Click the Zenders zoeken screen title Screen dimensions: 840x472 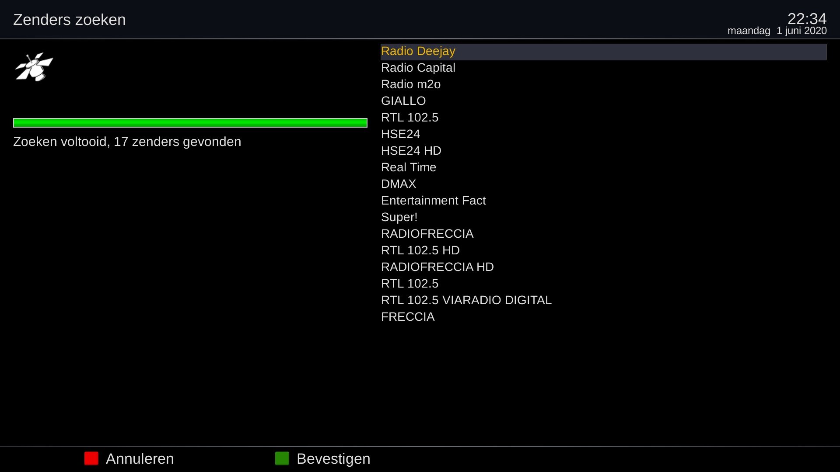pos(70,20)
